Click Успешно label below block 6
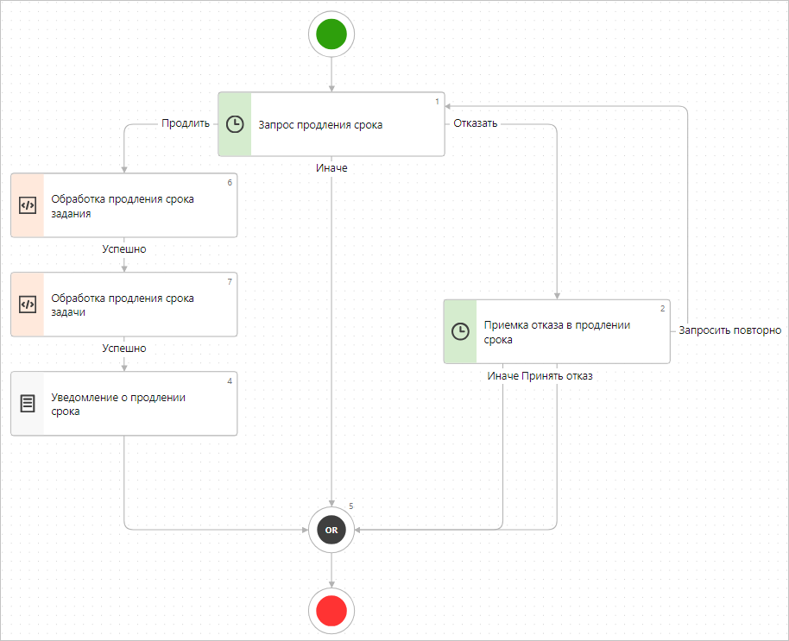This screenshot has width=789, height=641. (124, 249)
